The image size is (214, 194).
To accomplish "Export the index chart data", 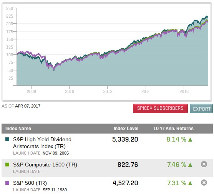I will [201, 108].
